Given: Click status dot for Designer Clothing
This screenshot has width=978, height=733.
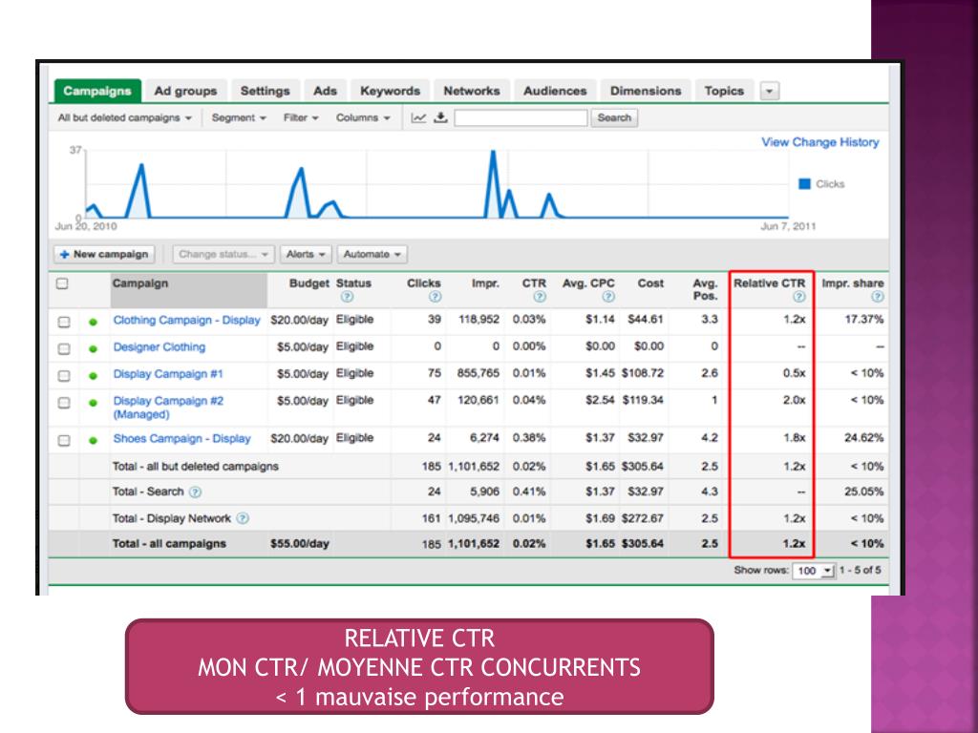Looking at the screenshot, I should pyautogui.click(x=93, y=349).
